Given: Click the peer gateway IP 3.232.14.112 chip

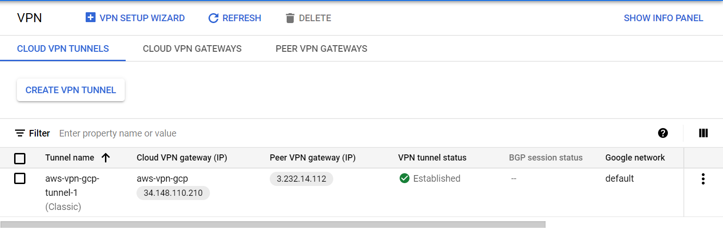Looking at the screenshot, I should coord(301,179).
